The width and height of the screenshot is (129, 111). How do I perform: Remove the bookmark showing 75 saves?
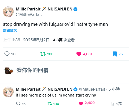pyautogui.click(x=115, y=54)
